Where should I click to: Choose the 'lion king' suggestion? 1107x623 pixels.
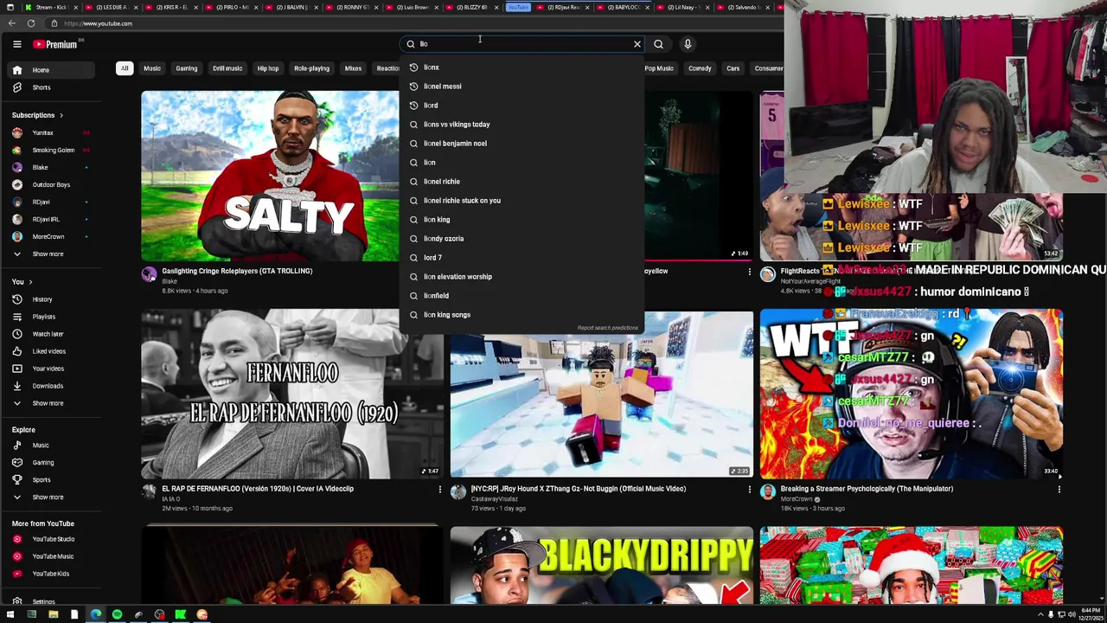tap(523, 220)
